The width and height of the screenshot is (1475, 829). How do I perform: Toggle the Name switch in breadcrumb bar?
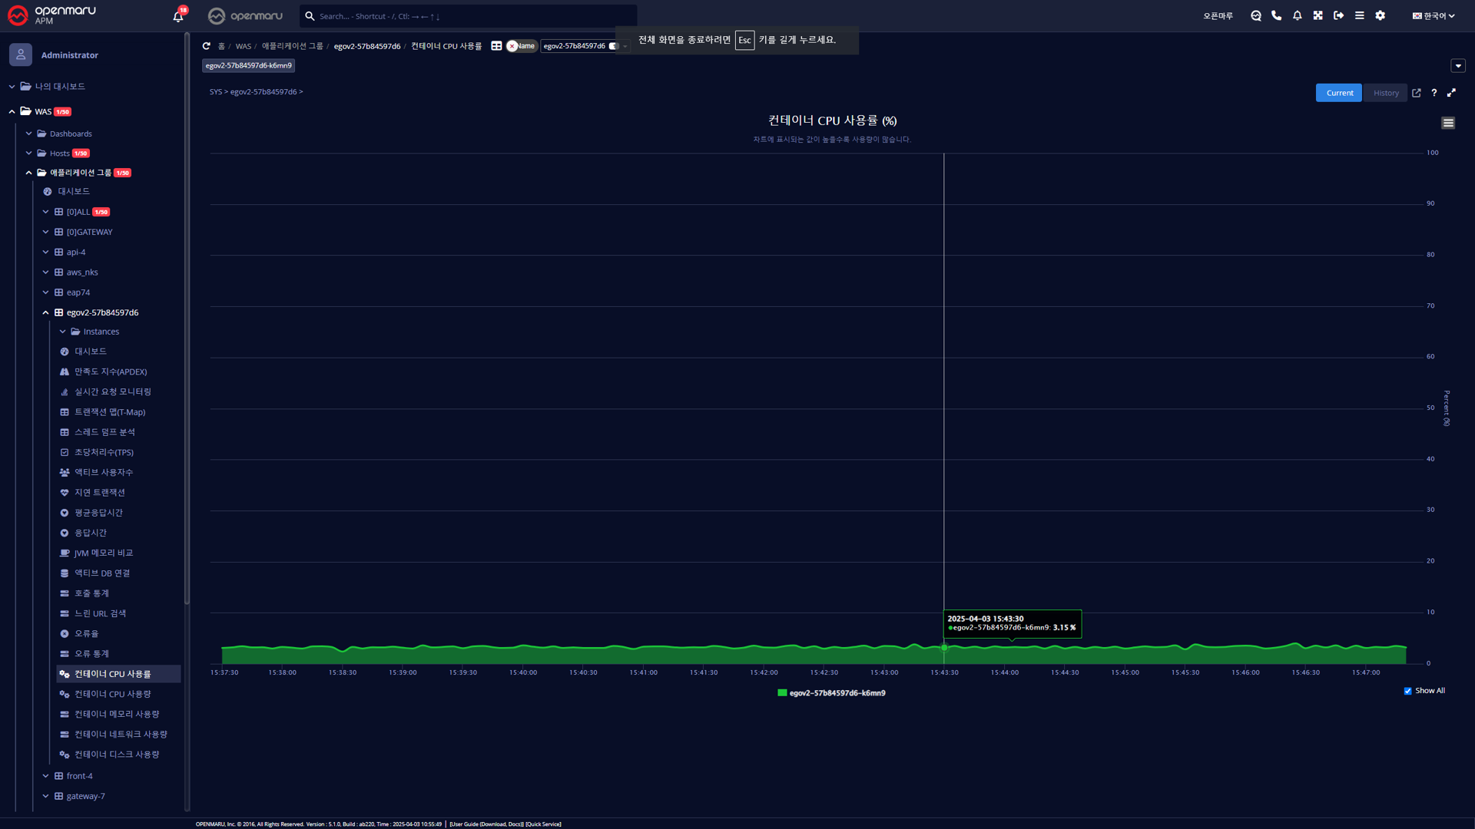click(x=521, y=46)
